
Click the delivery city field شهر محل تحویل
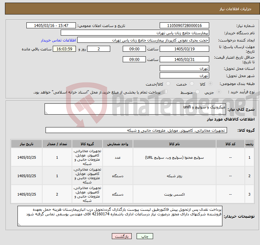pos(184,75)
